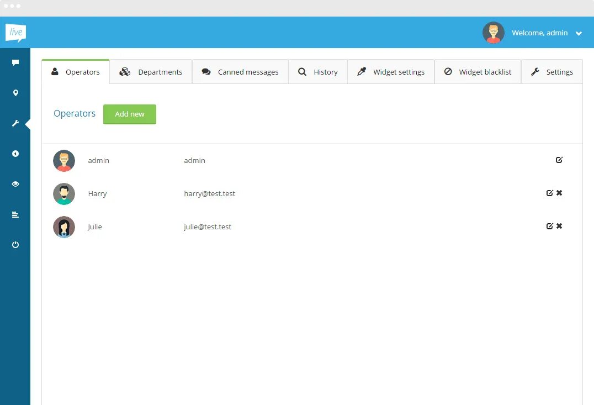The image size is (594, 405).
Task: Click the Add new button
Action: point(130,114)
